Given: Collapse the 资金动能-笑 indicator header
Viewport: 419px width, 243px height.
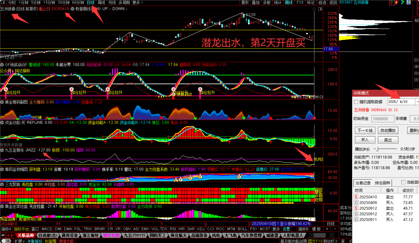Looking at the screenshot, I should tap(2, 123).
